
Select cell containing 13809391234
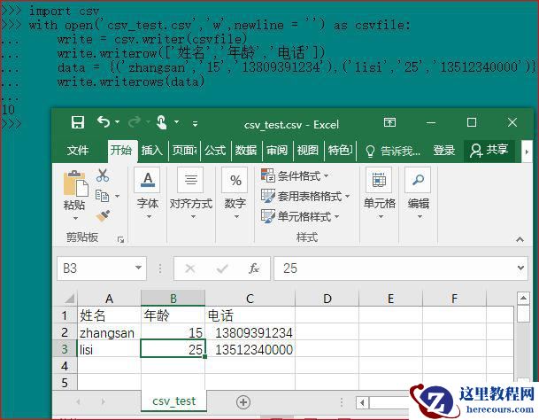pyautogui.click(x=250, y=332)
